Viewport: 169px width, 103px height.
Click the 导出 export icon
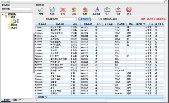(x=118, y=10)
